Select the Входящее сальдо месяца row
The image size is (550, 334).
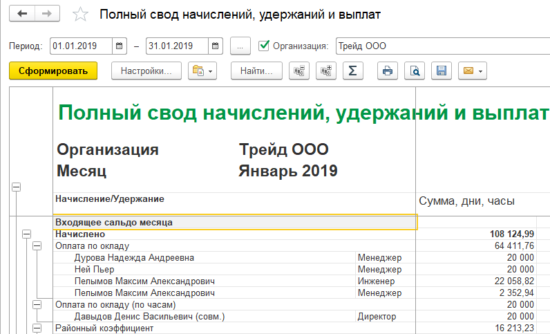coord(234,222)
